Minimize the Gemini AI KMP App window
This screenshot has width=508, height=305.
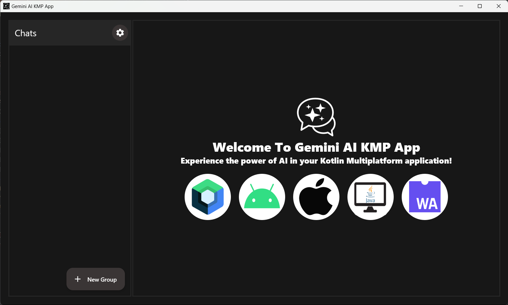(461, 6)
